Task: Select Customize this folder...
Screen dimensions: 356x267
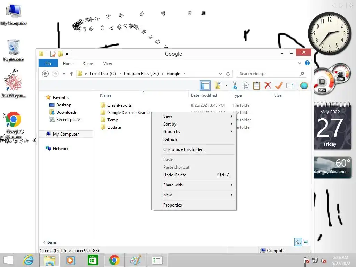Action: [x=198, y=149]
